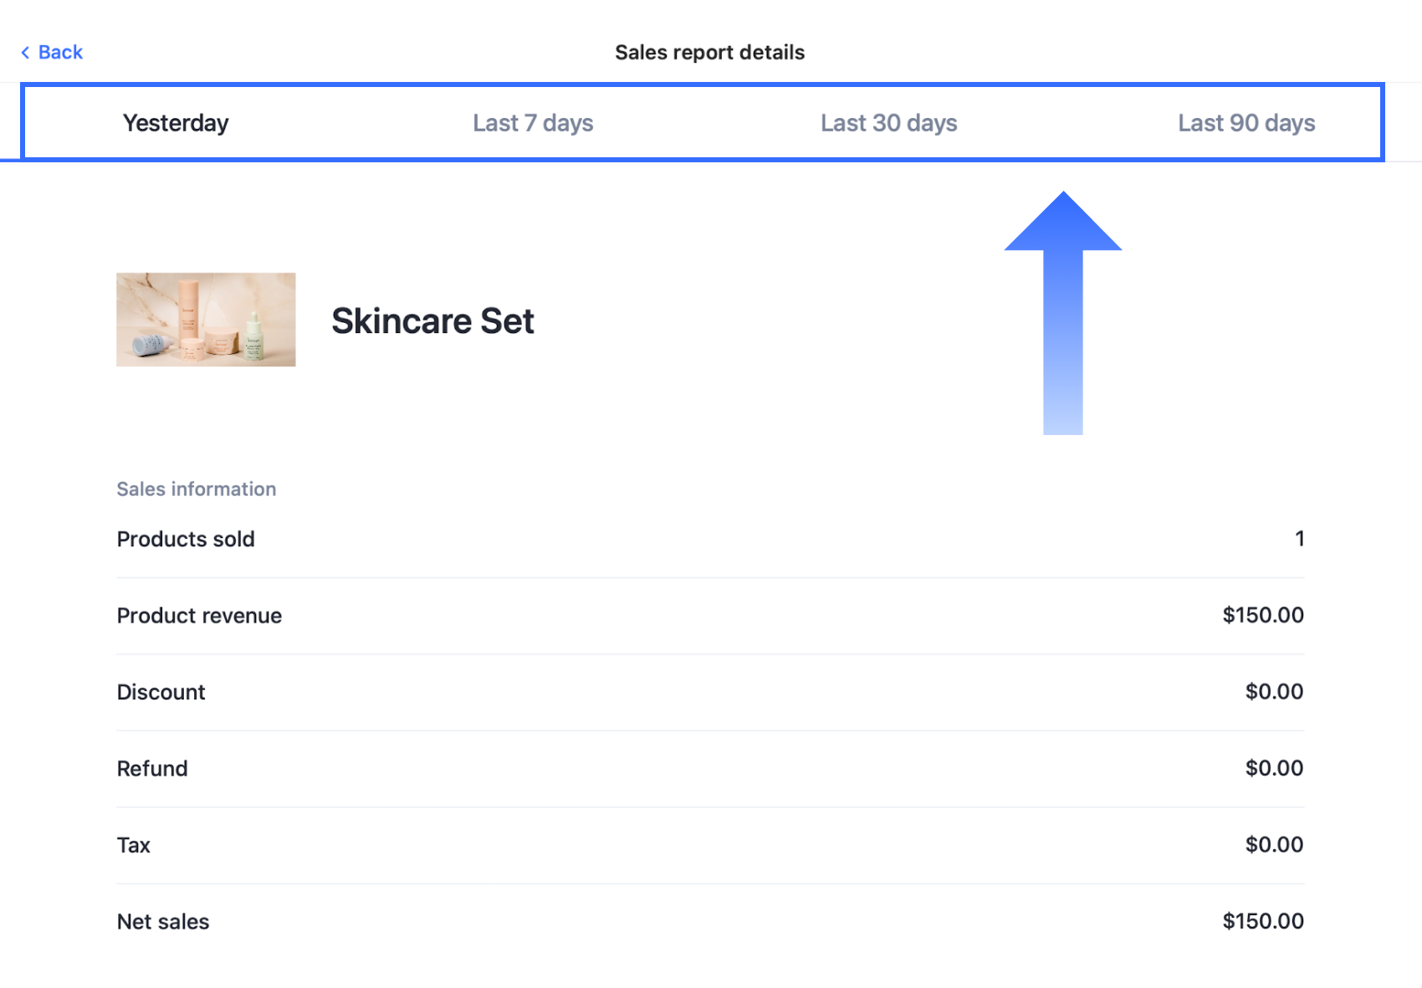1422x988 pixels.
Task: Click the Product revenue row label
Action: (x=199, y=616)
